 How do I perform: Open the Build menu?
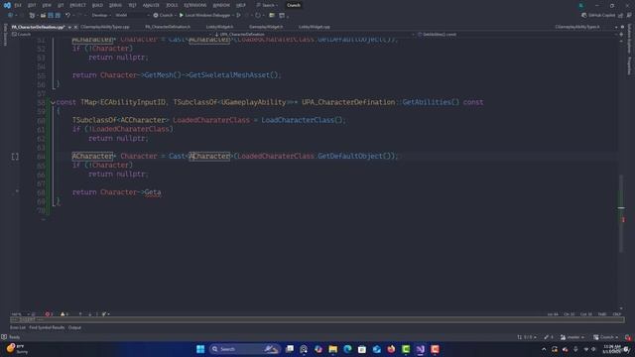pyautogui.click(x=97, y=5)
